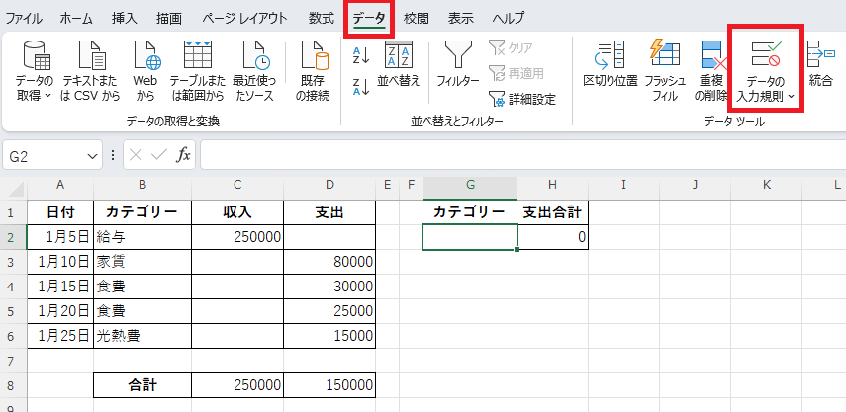Open 最近使ったソース recent sources icon
This screenshot has width=846, height=412.
click(x=253, y=59)
